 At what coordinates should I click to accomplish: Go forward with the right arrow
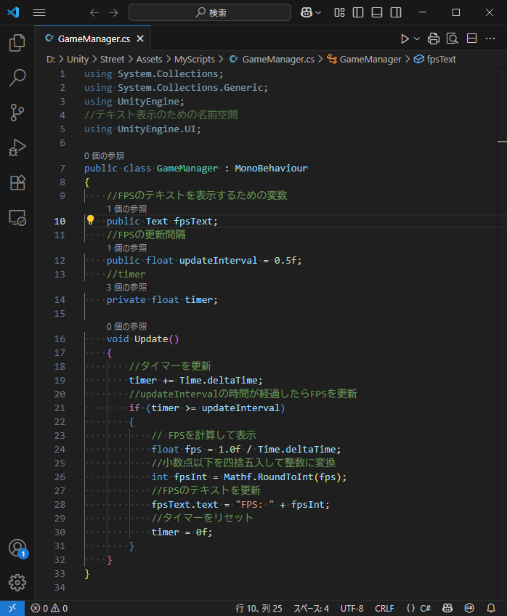pos(113,12)
